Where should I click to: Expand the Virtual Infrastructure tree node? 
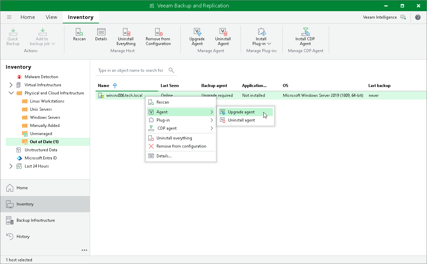[11, 85]
